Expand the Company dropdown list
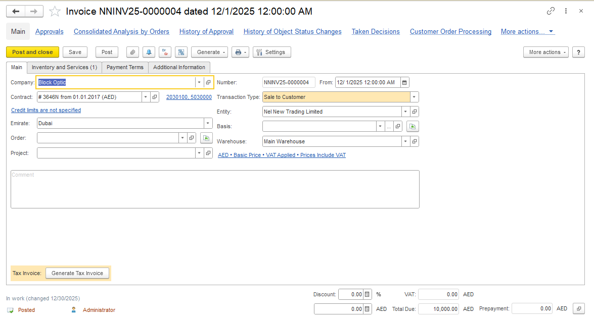The image size is (594, 320). (x=199, y=82)
